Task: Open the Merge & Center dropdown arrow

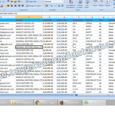Action: point(42,6)
